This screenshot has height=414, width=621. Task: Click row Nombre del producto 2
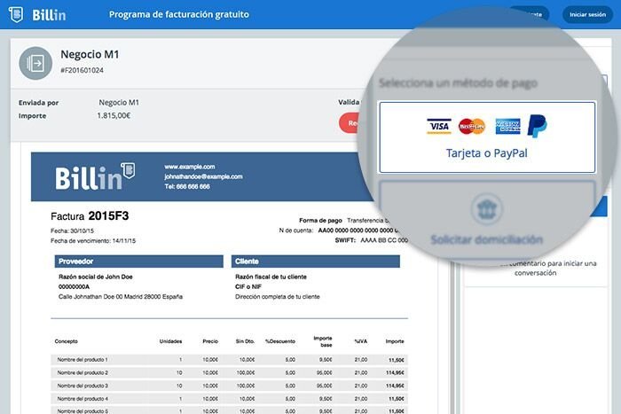(229, 373)
